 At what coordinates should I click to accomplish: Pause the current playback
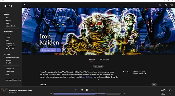click(x=87, y=90)
